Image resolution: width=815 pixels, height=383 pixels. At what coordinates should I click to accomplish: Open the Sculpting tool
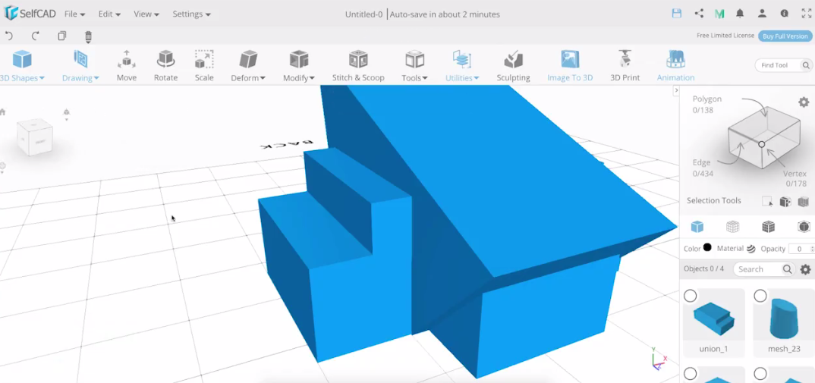point(513,66)
